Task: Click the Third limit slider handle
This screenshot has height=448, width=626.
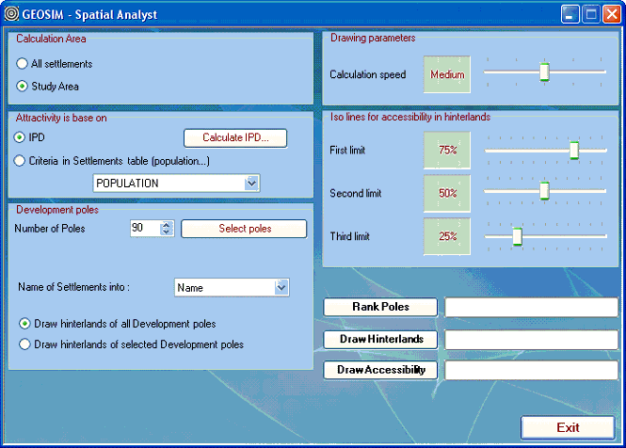Action: [x=518, y=236]
